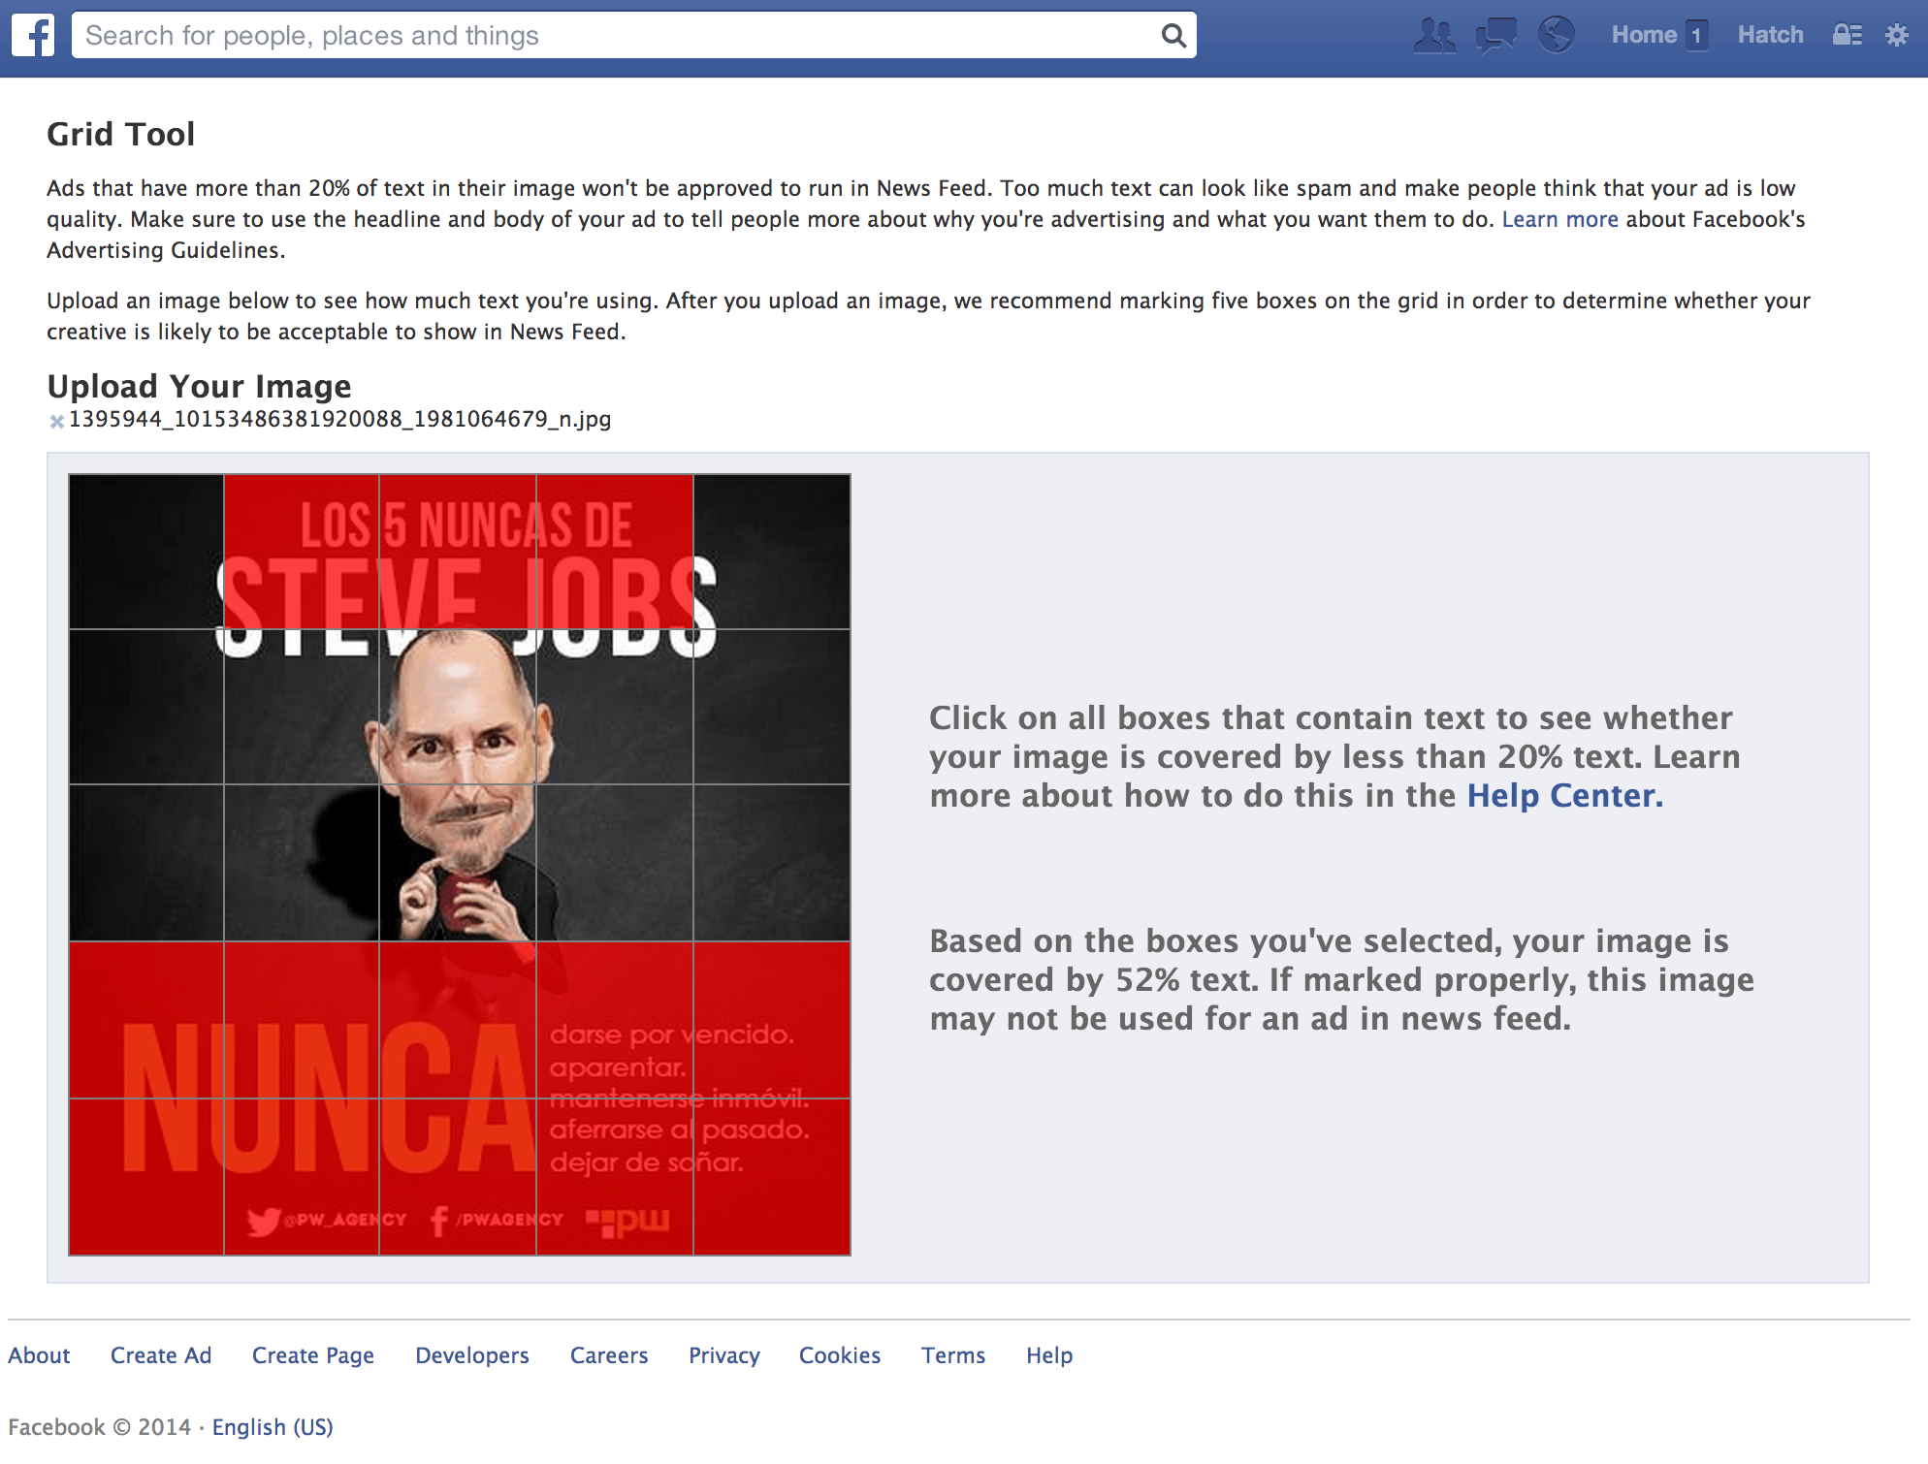Screen dimensions: 1928x1464
Task: Click the search people, places field
Action: [621, 36]
